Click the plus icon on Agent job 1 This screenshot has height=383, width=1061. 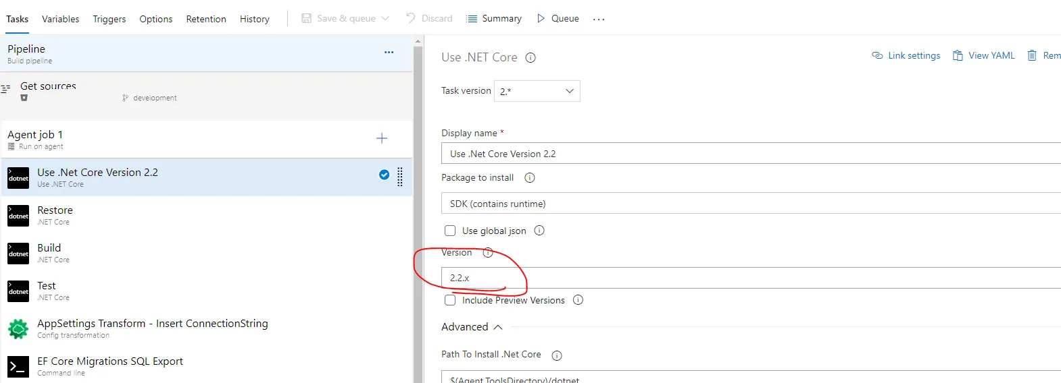(382, 138)
